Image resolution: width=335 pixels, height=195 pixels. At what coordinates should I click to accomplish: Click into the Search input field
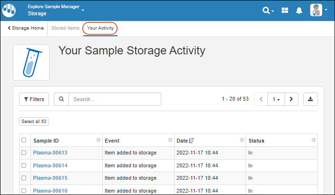[x=114, y=99]
